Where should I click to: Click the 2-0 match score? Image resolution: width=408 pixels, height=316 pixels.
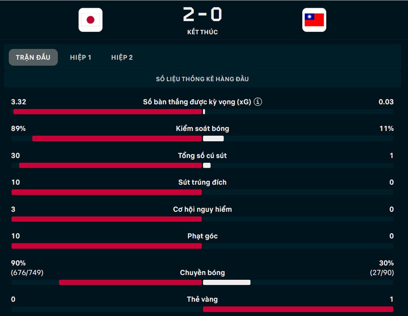coord(202,15)
